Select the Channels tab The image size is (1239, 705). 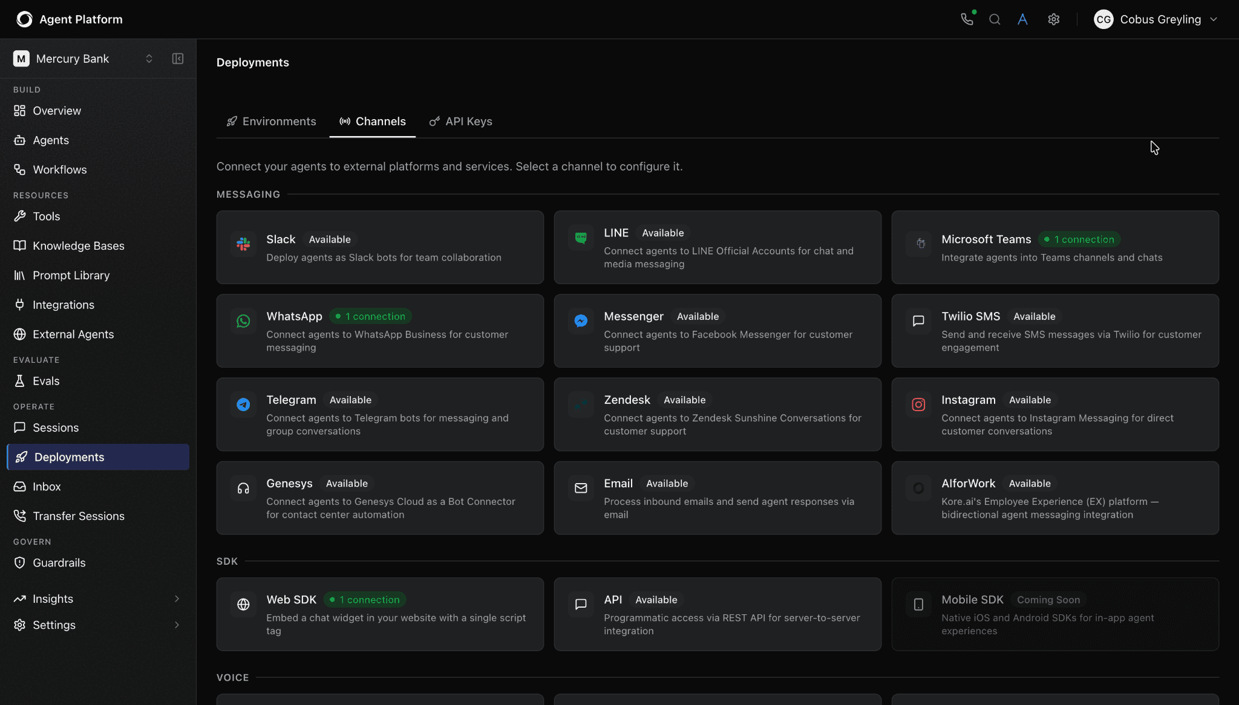click(372, 122)
